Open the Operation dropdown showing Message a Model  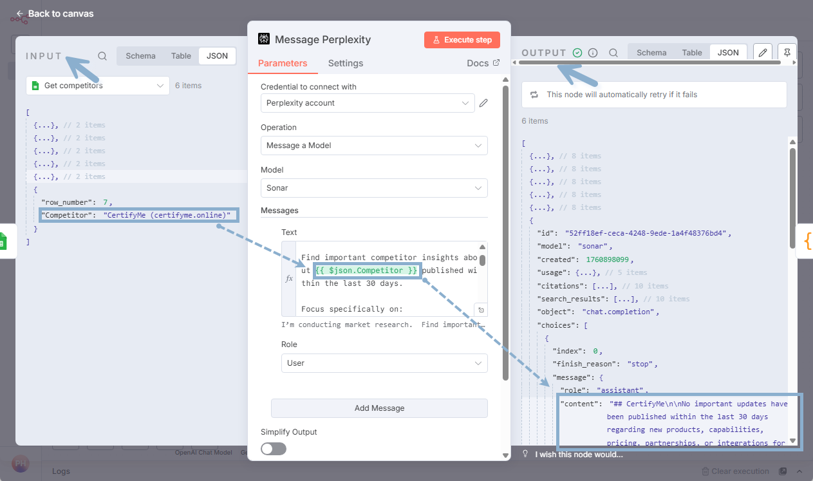[374, 146]
